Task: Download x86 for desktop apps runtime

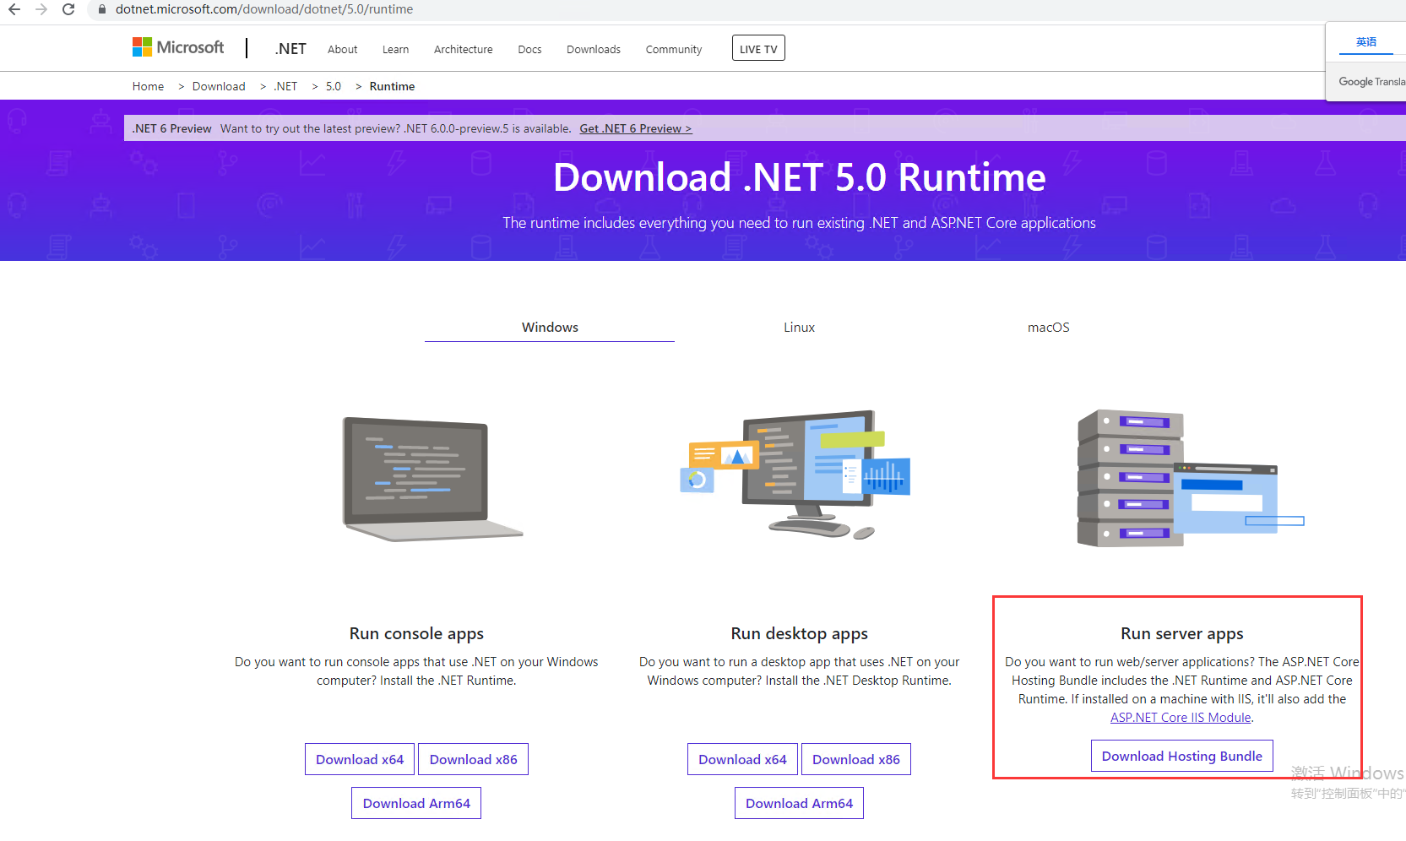Action: pos(856,759)
